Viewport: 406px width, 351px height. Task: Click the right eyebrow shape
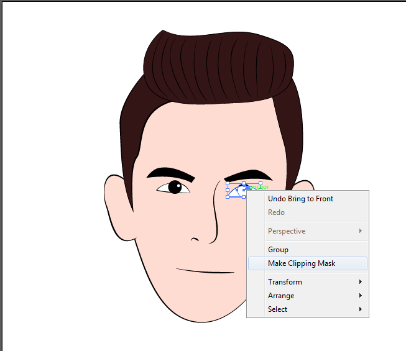tap(248, 175)
